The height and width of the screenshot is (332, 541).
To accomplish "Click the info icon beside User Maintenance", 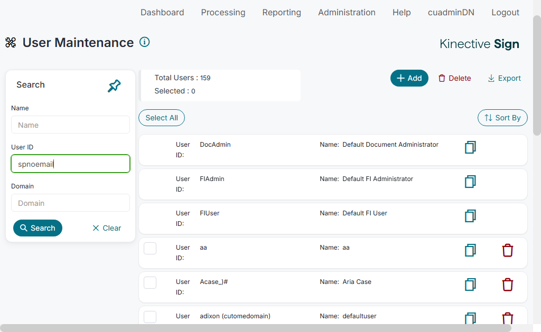I will (x=144, y=42).
